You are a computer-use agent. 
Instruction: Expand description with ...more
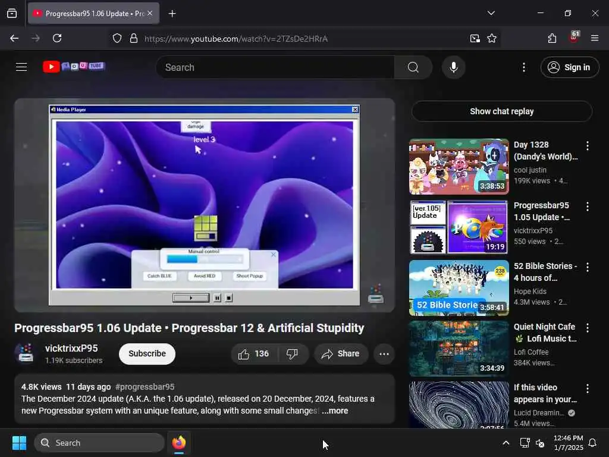(x=335, y=411)
